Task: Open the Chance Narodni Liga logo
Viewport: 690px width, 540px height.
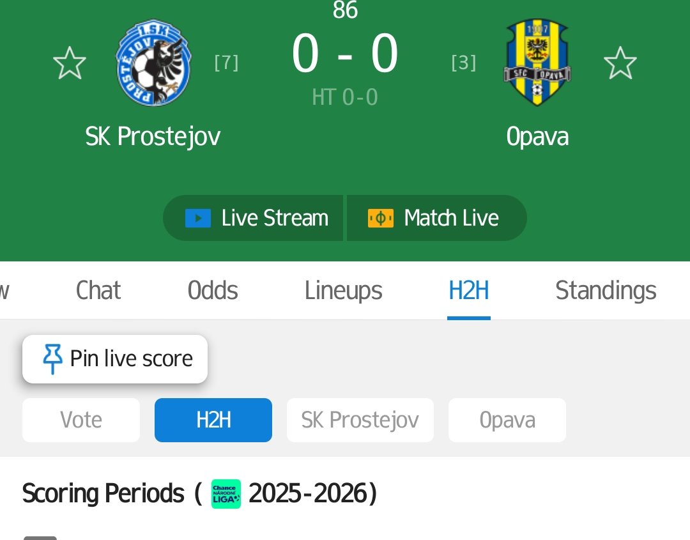Action: click(x=226, y=494)
